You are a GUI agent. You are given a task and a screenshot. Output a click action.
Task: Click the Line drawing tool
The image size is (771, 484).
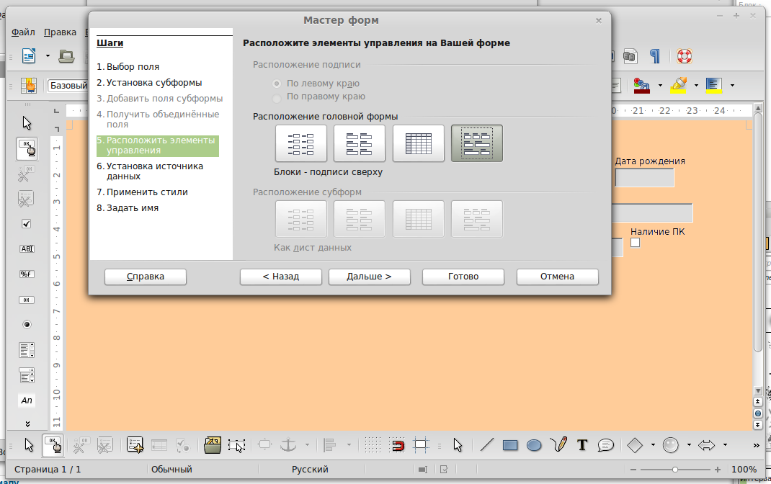click(486, 445)
